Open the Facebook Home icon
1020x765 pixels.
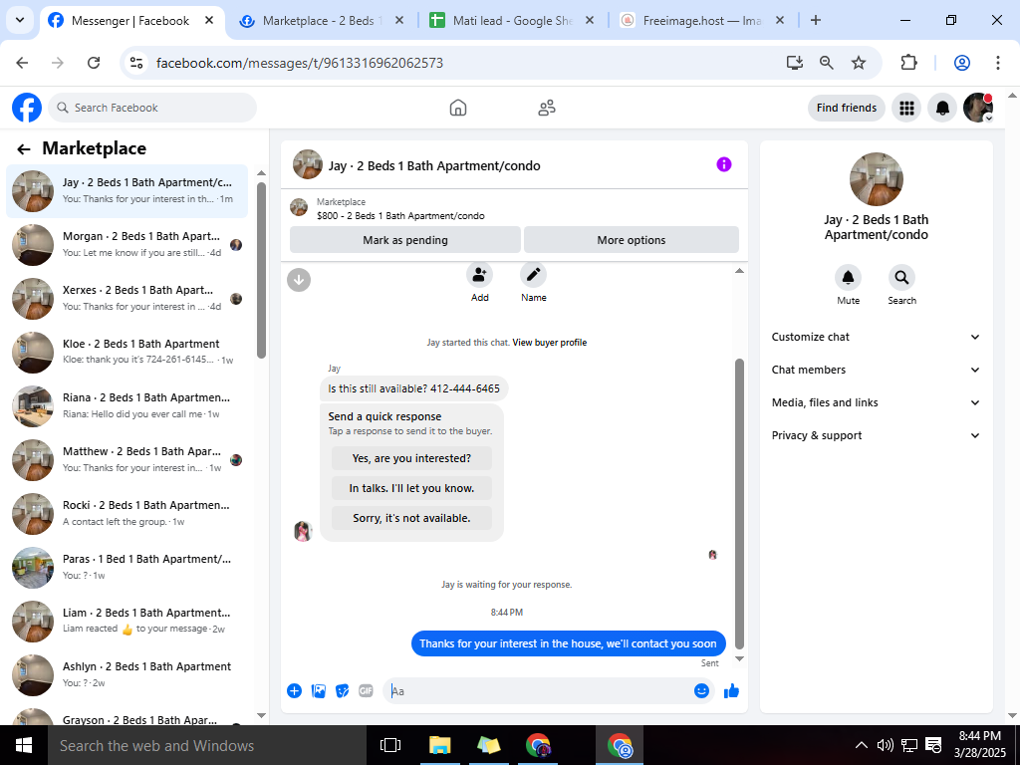pos(458,108)
